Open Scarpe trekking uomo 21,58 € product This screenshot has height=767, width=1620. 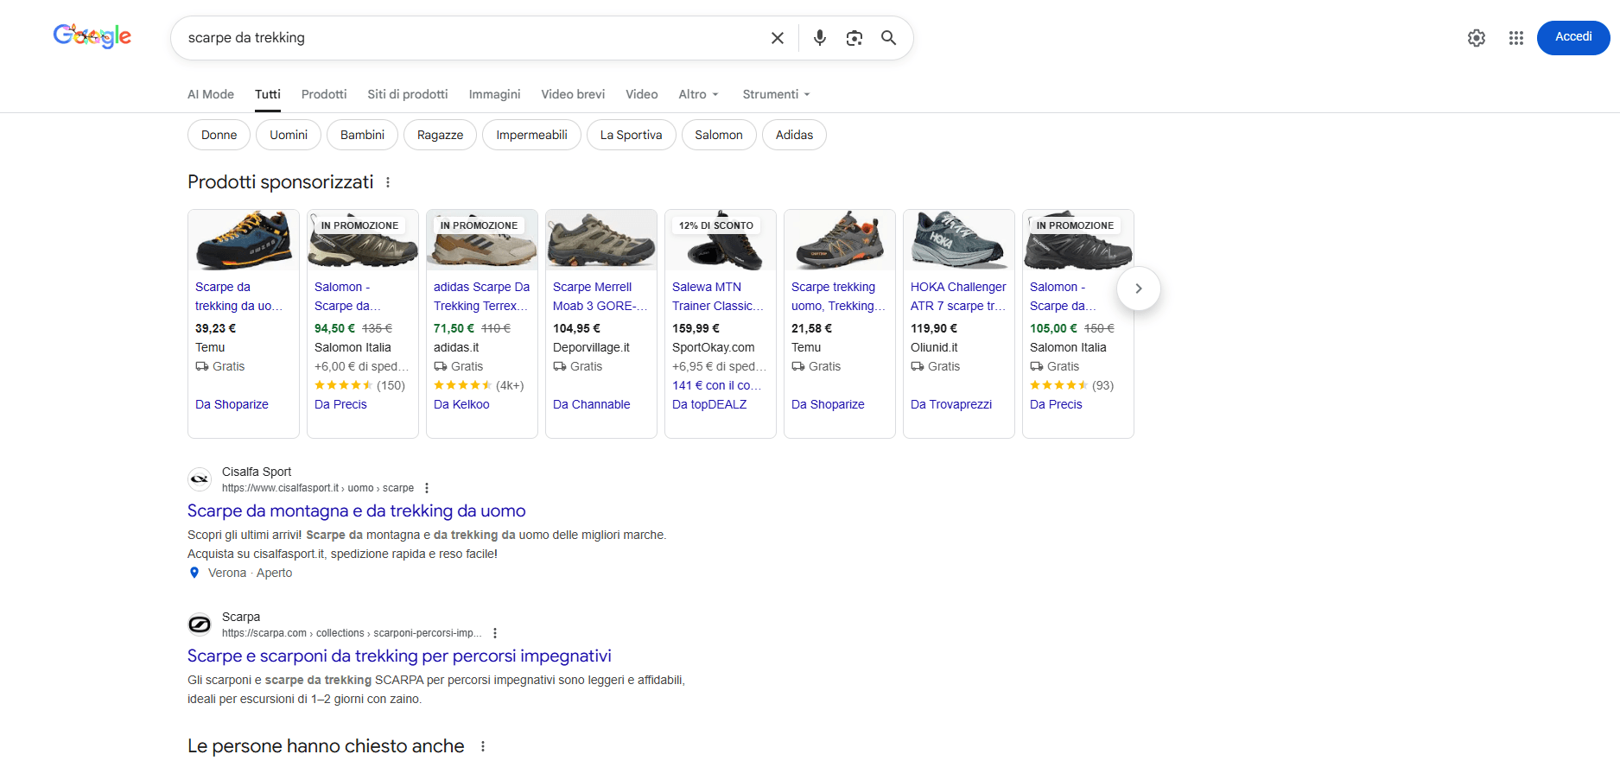click(838, 296)
